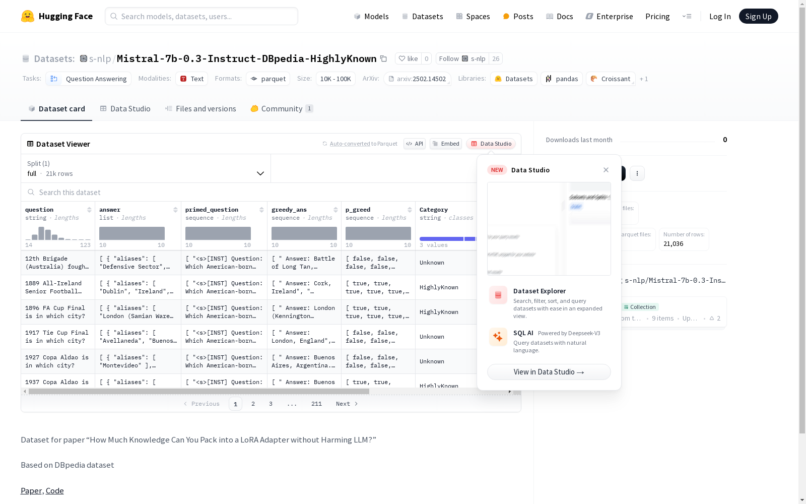The image size is (806, 504).
Task: Click the Sign Up button
Action: (x=759, y=16)
